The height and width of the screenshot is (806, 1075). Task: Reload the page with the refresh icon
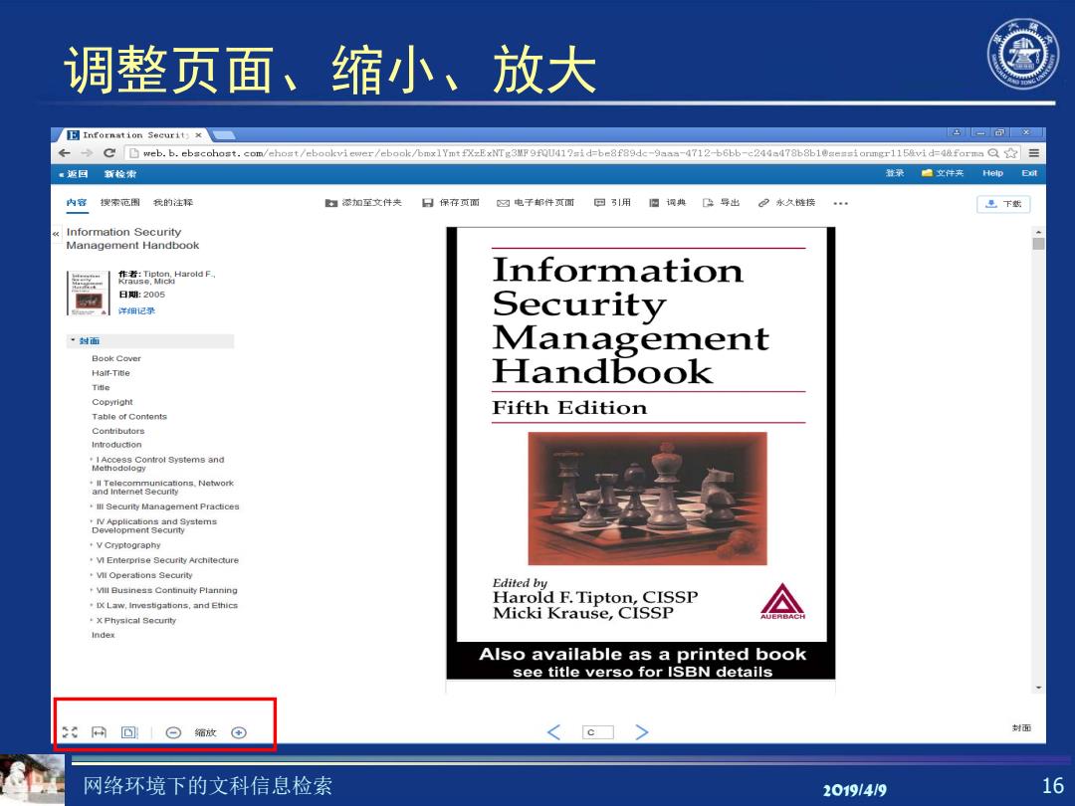point(109,153)
